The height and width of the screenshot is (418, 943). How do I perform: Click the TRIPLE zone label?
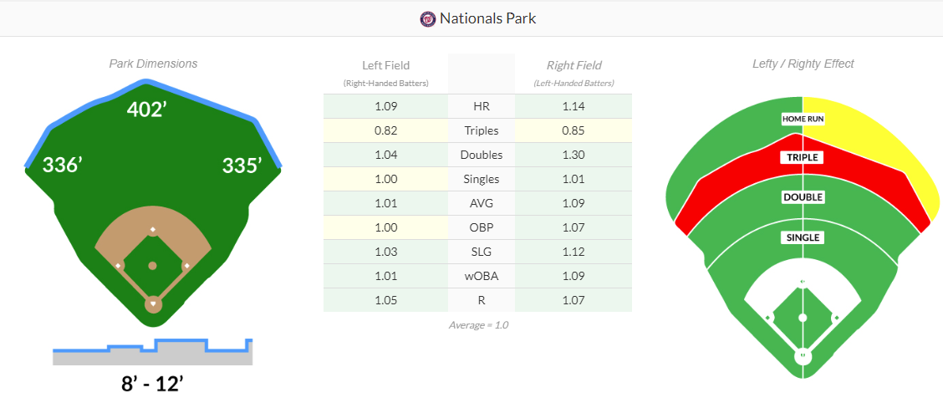(803, 157)
